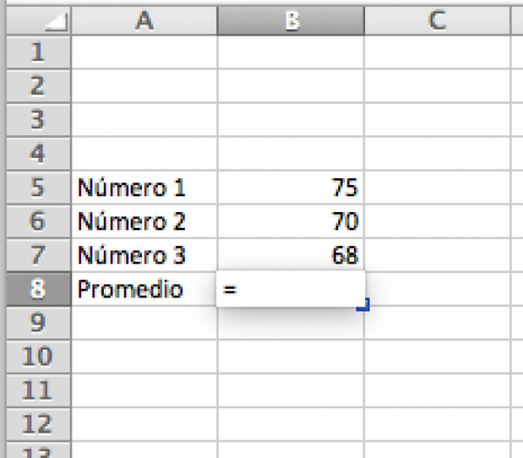
Task: Select row 8 header
Action: [37, 289]
